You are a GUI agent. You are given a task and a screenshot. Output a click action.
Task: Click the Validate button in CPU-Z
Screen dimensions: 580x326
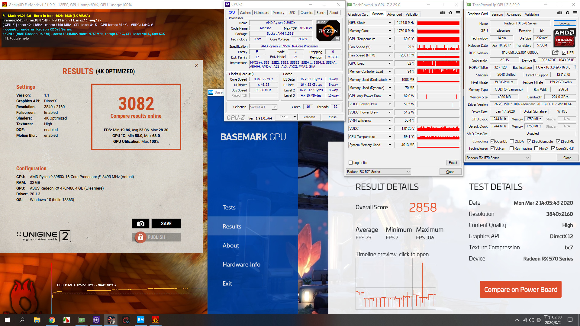coord(309,117)
